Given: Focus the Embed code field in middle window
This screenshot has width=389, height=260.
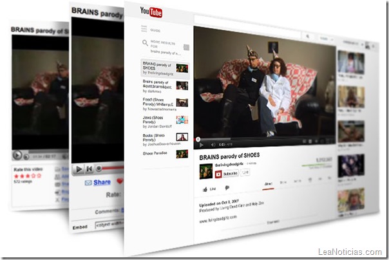Looking at the screenshot, I should click(109, 224).
